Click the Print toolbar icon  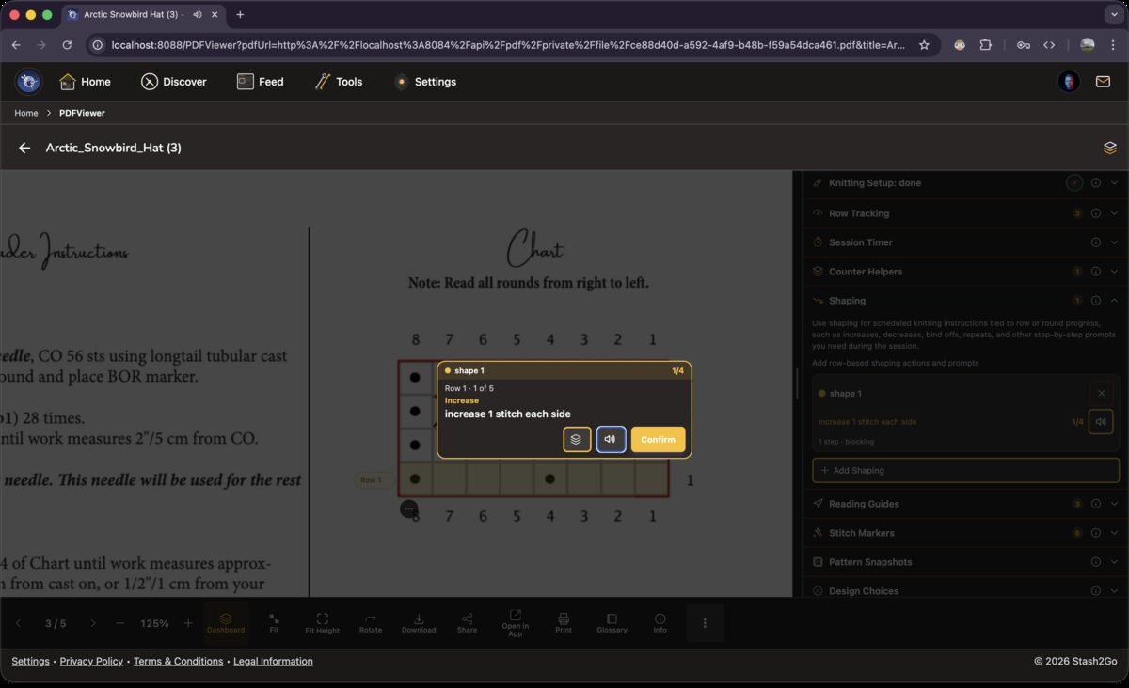[x=564, y=622]
